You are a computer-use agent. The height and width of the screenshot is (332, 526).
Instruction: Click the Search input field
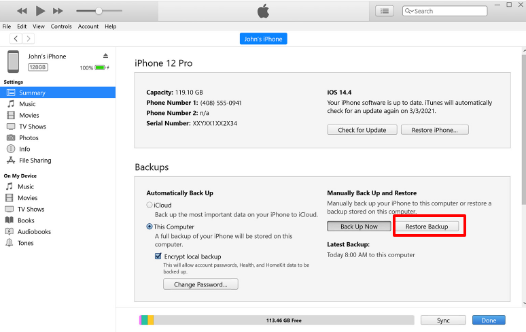tap(445, 11)
